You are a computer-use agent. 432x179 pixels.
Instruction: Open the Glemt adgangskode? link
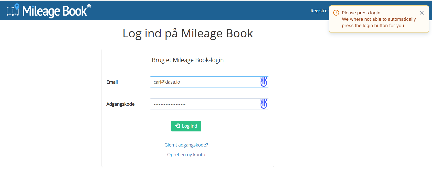click(186, 145)
